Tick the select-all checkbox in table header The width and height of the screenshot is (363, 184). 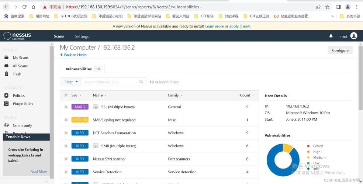(x=66, y=95)
